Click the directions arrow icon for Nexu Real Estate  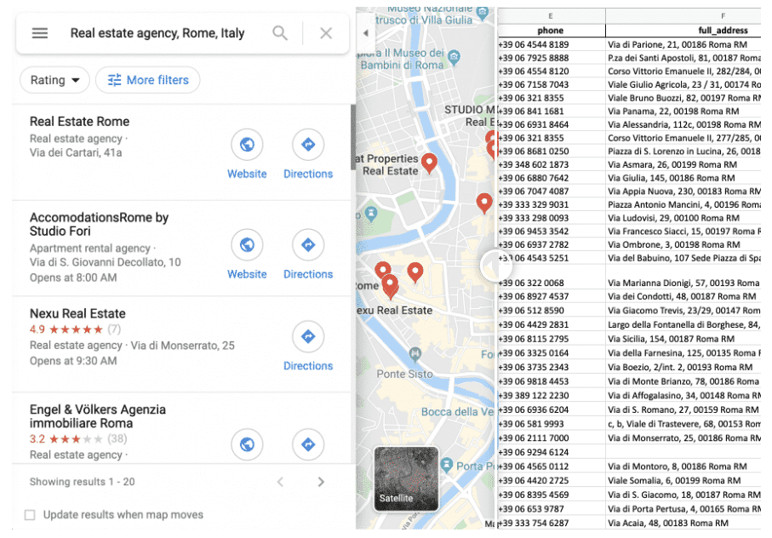(308, 336)
